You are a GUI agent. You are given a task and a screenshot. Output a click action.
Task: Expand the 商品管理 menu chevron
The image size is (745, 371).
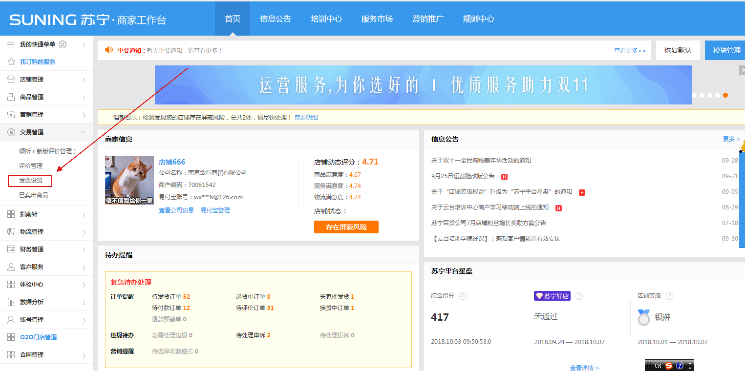(84, 98)
